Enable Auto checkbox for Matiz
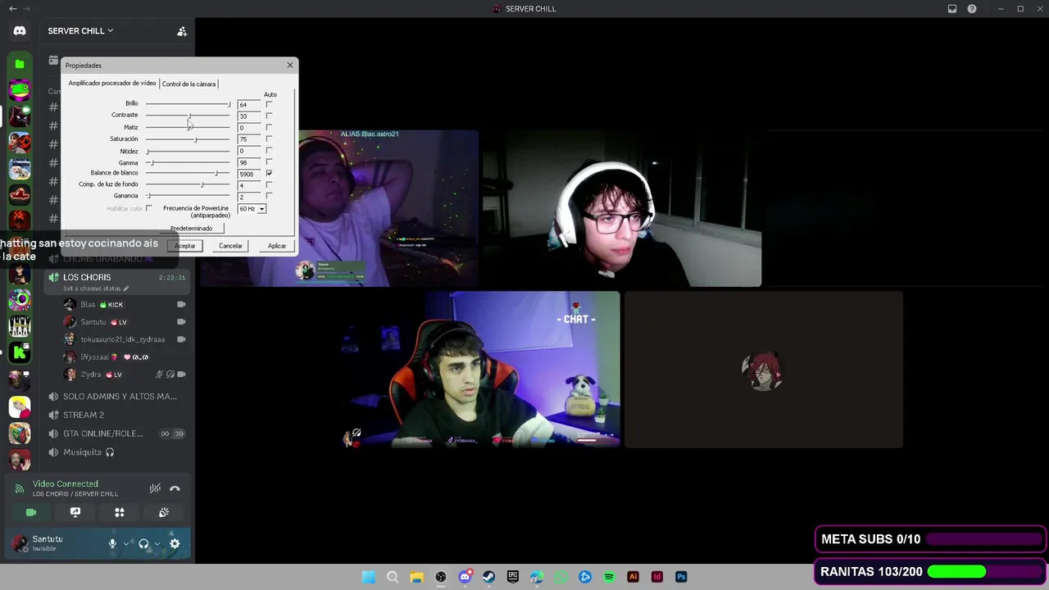The height and width of the screenshot is (590, 1049). (269, 127)
